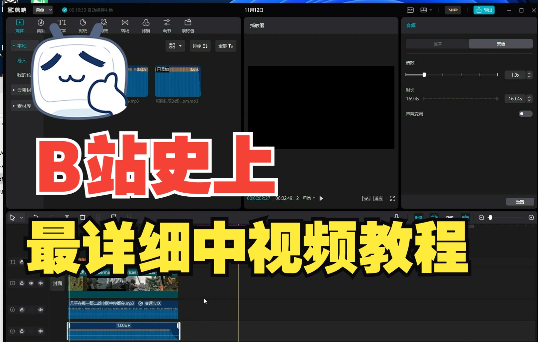Switch to the 基本 basic tab

click(x=438, y=44)
